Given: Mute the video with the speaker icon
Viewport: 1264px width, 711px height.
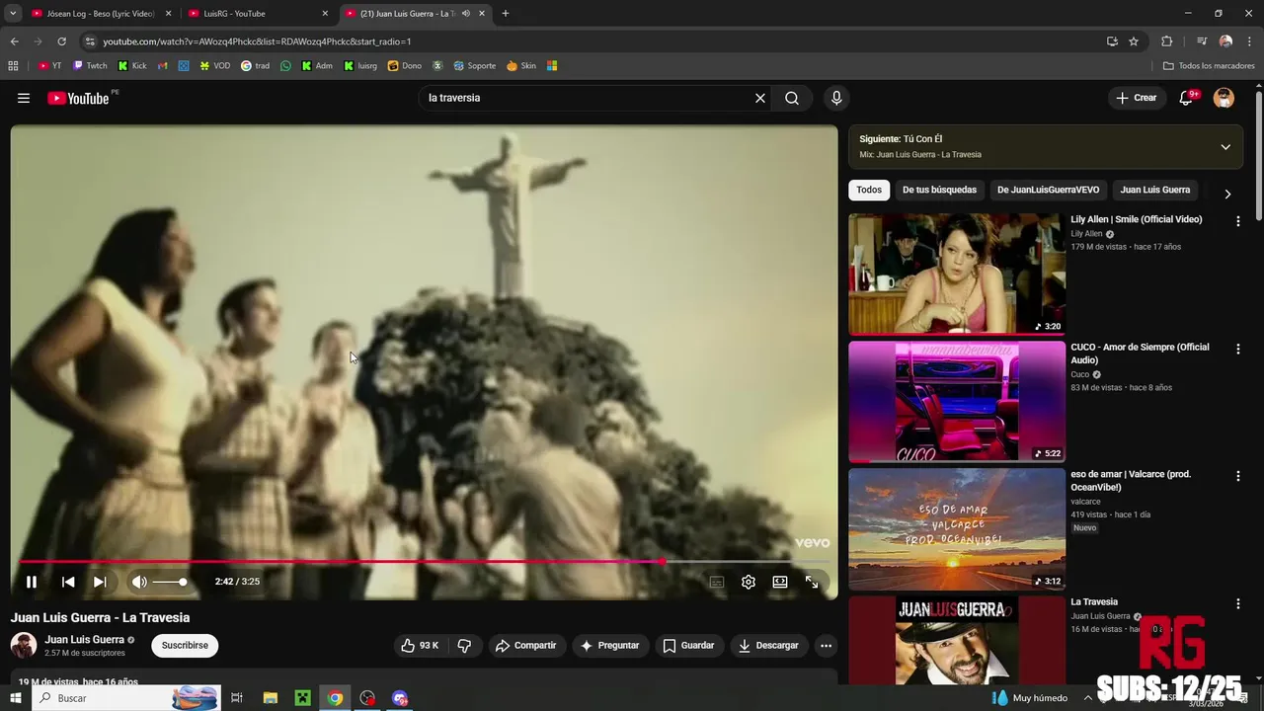Looking at the screenshot, I should tap(139, 582).
